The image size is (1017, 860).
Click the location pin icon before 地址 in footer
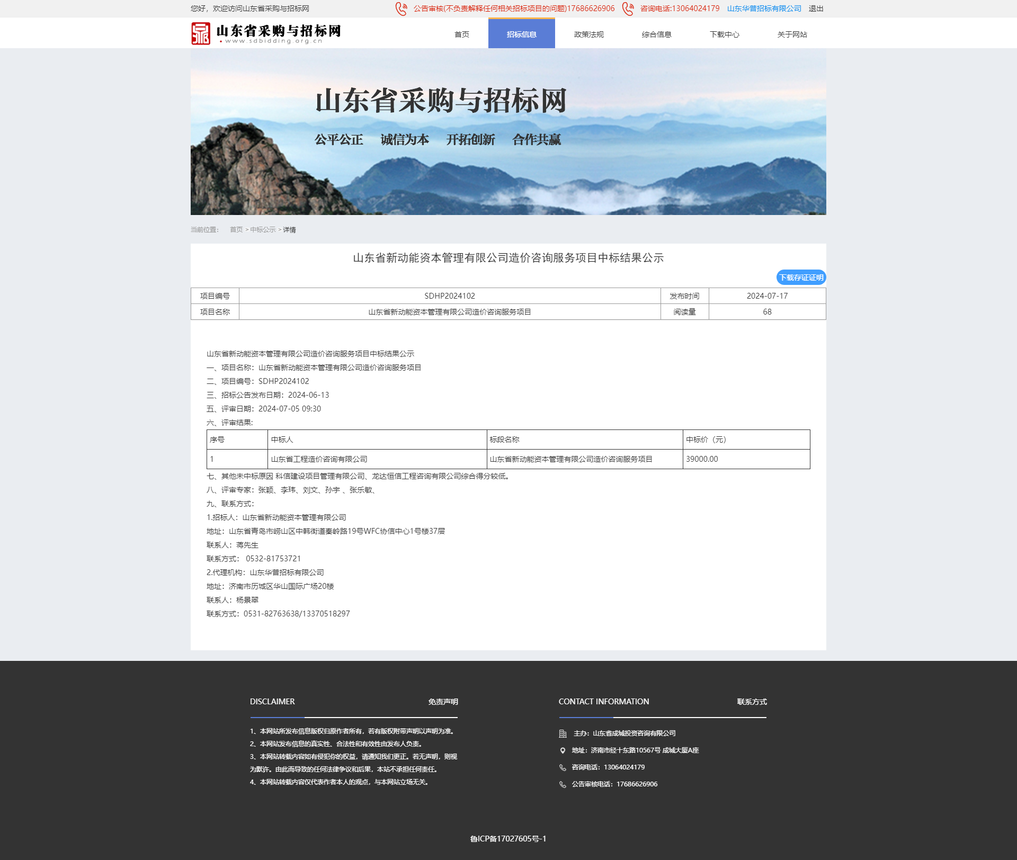pos(563,750)
